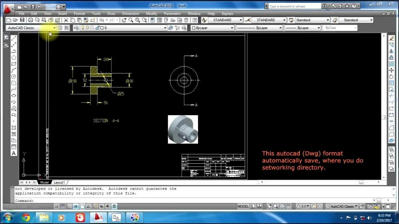Click the search keyword or phrase box

[x=295, y=6]
